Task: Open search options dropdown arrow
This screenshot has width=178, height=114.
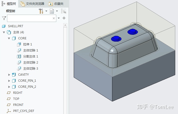Action: (x=59, y=18)
